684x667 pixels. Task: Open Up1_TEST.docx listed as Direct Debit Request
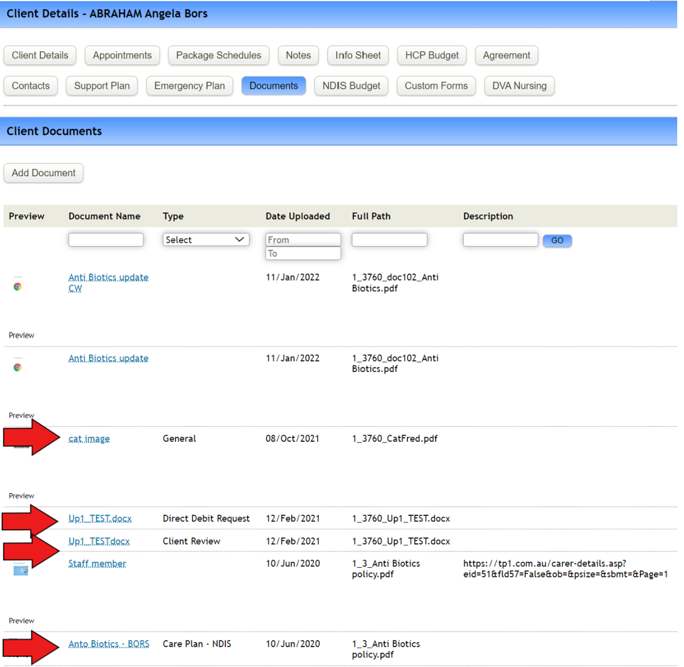(99, 518)
